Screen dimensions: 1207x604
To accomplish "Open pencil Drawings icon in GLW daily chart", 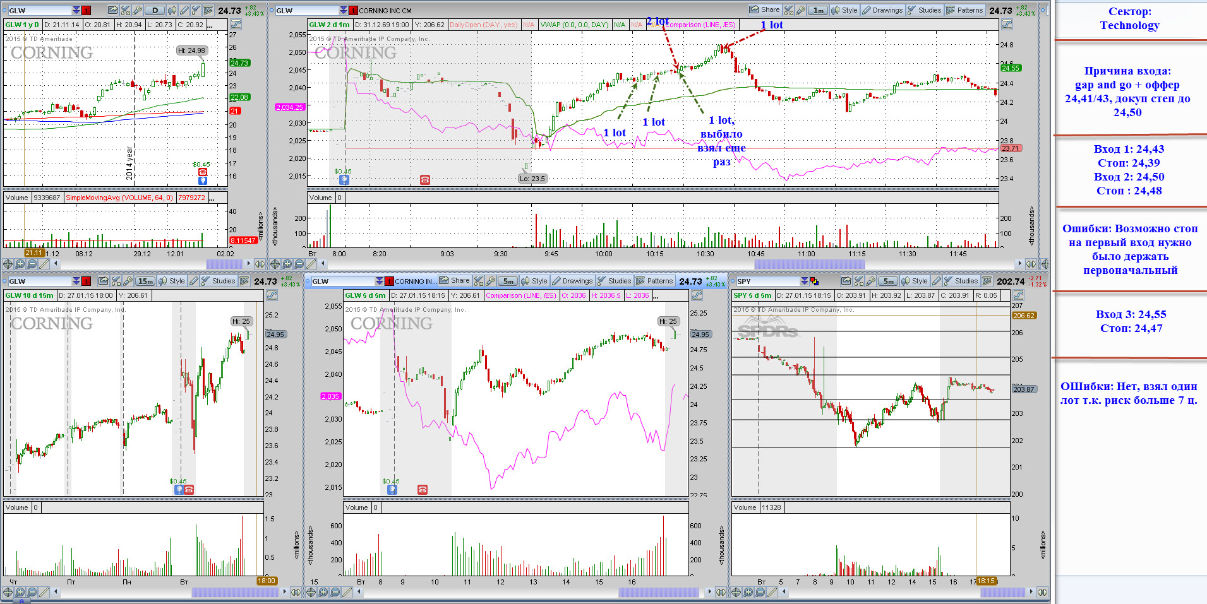I will click(184, 10).
